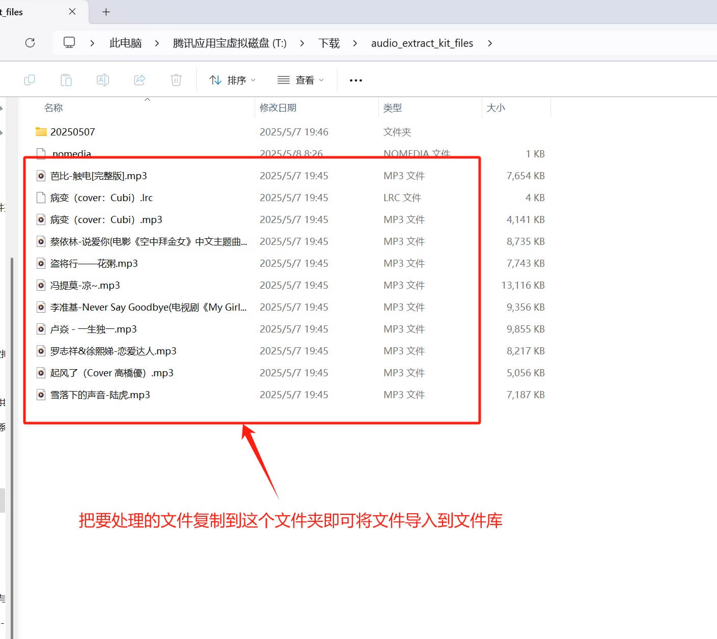Click the Copy icon in toolbar
This screenshot has height=639, width=717.
[x=30, y=80]
